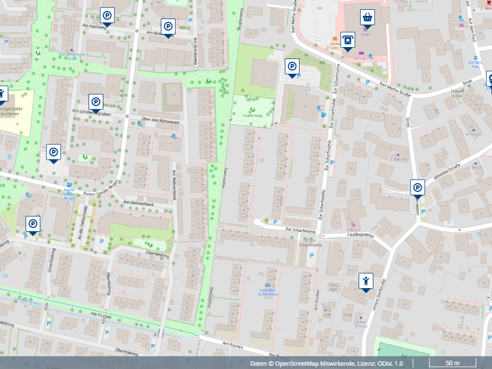This screenshot has width=492, height=369.
Task: Click the Lang Bed & Breakfast label
Action: coord(268,292)
